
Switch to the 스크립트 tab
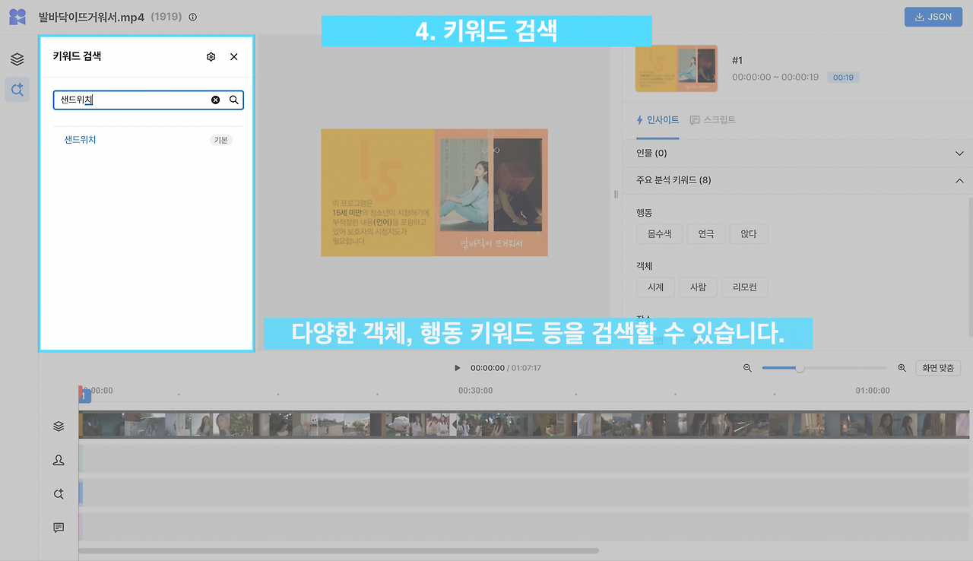click(713, 119)
